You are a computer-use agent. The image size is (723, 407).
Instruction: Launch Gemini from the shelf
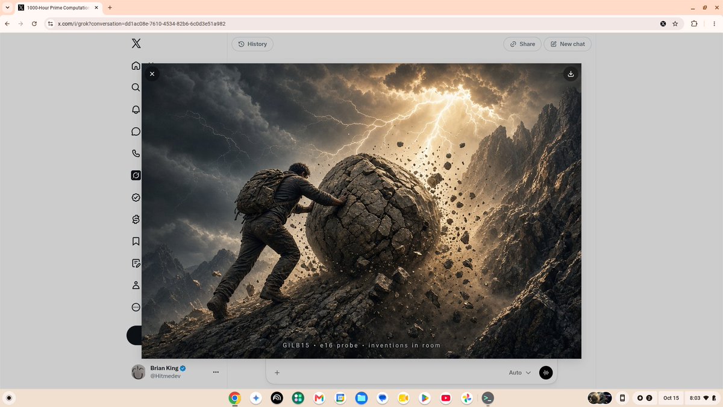(x=256, y=398)
